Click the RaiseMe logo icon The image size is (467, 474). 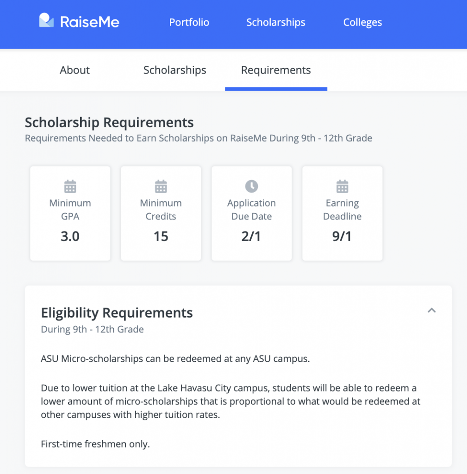(46, 20)
